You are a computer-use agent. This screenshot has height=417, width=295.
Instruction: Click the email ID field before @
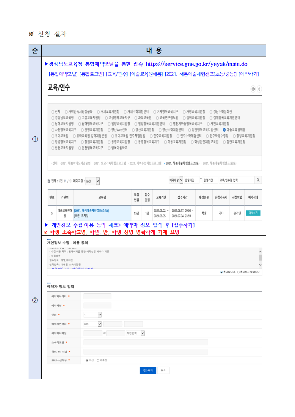93,333
